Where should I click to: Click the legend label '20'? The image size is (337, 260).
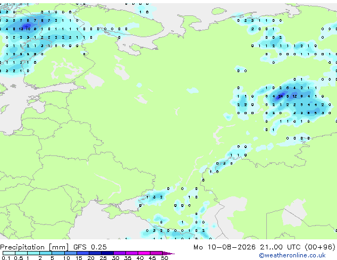click(x=91, y=258)
